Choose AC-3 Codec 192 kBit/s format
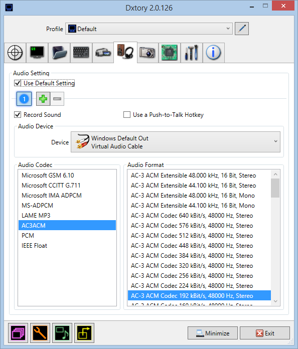298x349 pixels. pos(199,295)
